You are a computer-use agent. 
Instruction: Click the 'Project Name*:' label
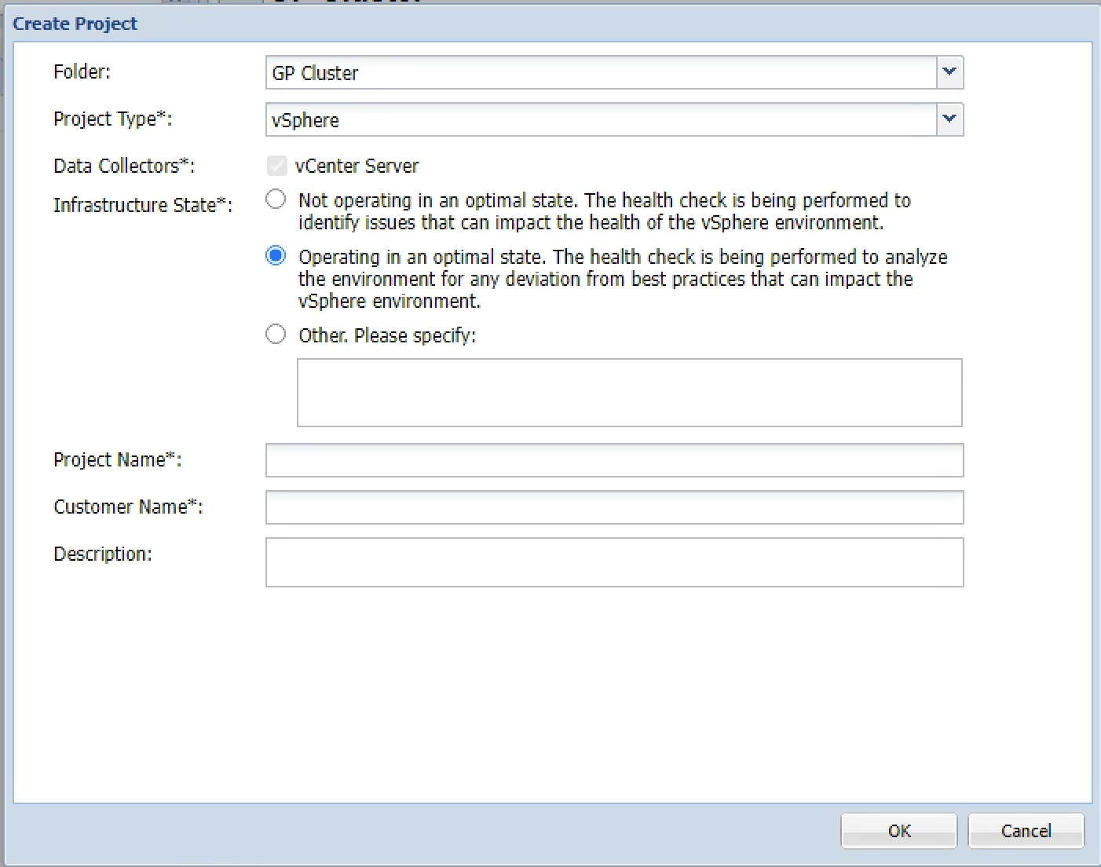tap(118, 459)
